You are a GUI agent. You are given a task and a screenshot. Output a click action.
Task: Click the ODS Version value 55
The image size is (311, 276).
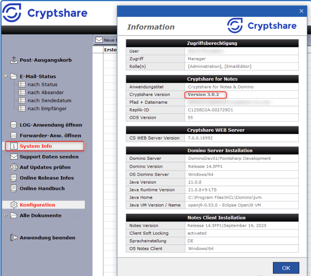tap(190, 117)
